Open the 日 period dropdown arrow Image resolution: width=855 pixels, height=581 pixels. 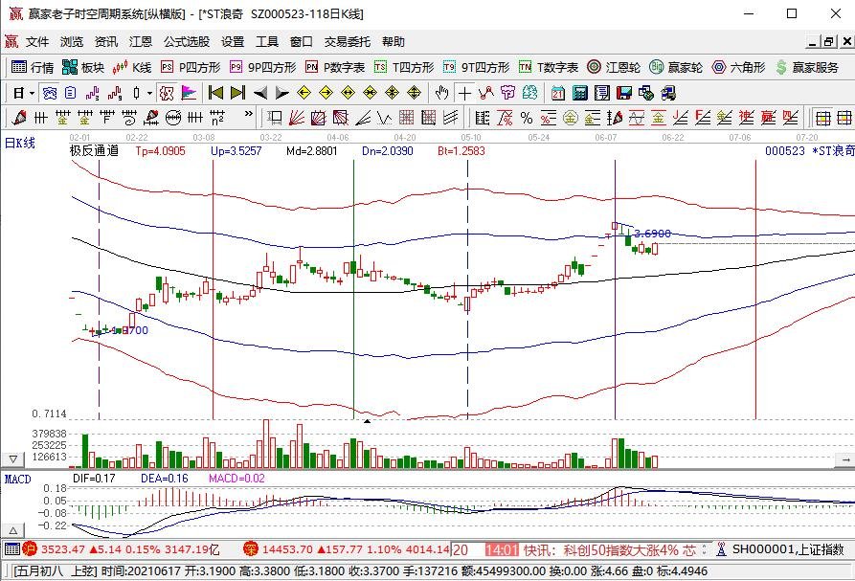coord(33,93)
